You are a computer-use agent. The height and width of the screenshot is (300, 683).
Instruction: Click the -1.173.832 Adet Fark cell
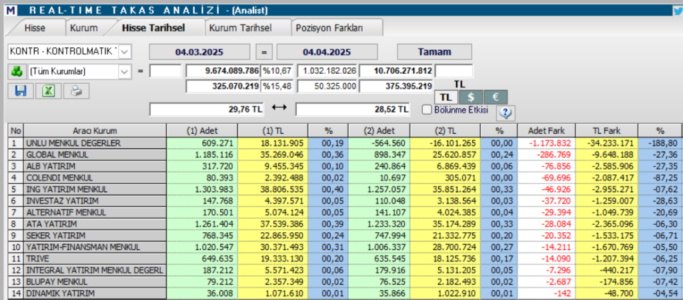546,143
